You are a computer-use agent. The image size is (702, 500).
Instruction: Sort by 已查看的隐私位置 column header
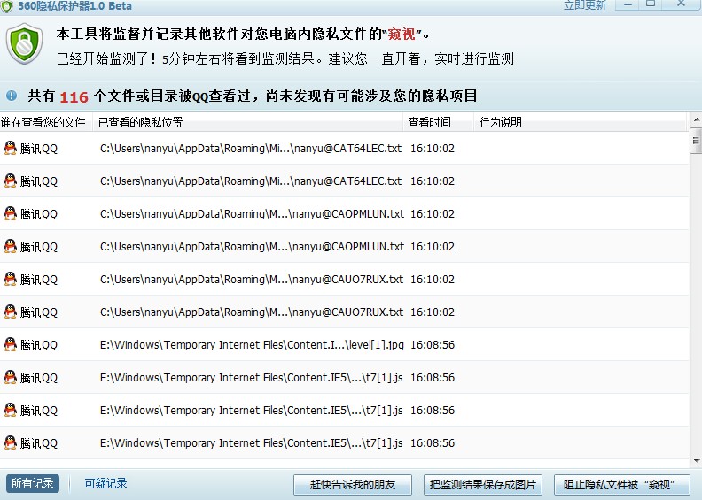(247, 122)
